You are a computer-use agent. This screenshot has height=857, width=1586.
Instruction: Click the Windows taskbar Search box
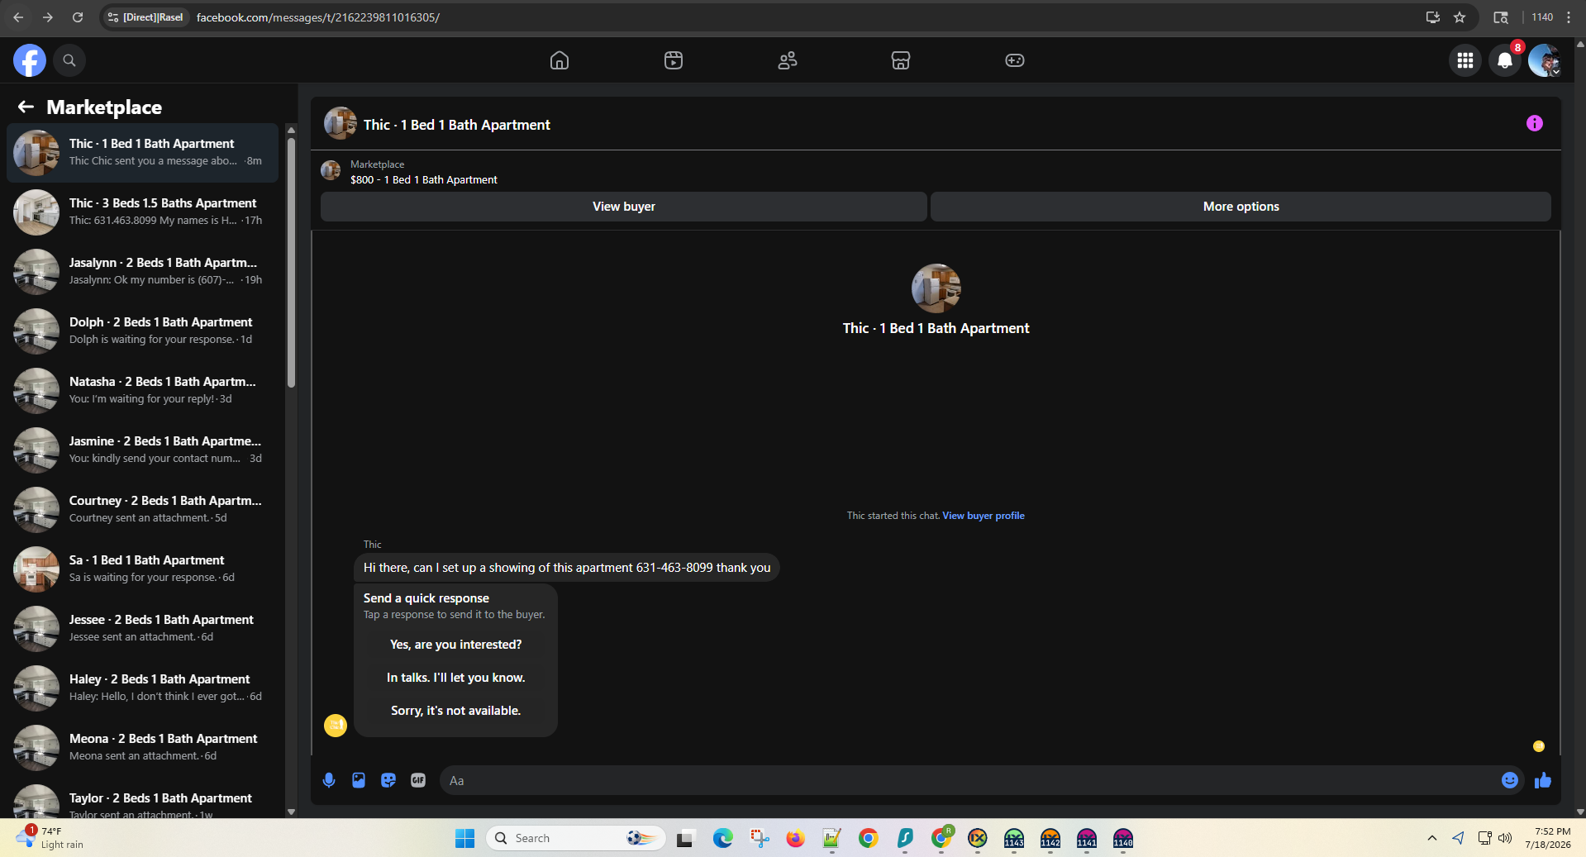click(576, 839)
